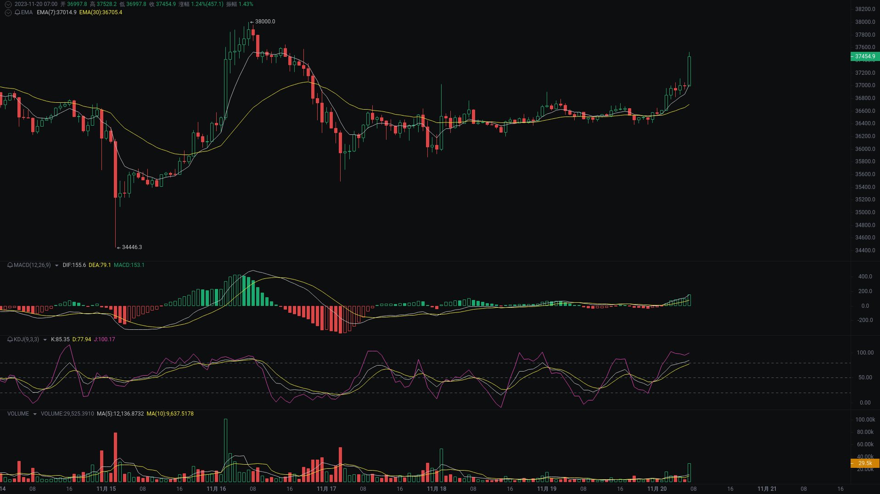The image size is (880, 494).
Task: Collapse the EMA indicator row chevron
Action: point(8,12)
